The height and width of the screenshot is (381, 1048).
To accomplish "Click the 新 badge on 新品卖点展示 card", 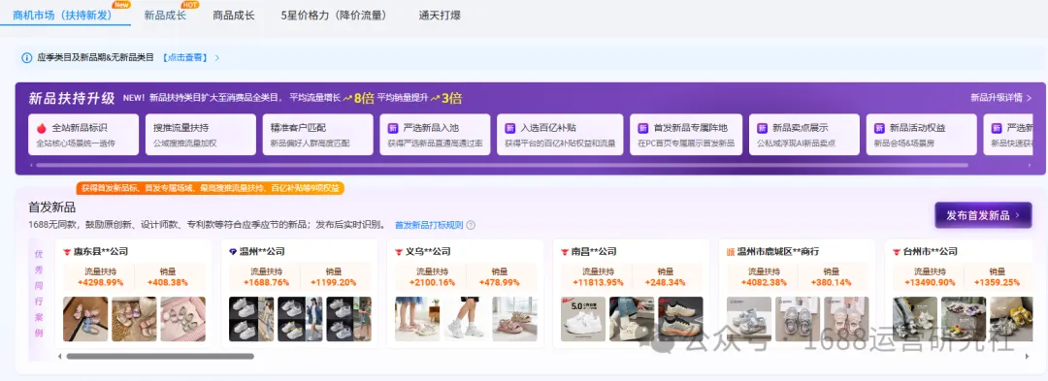I will (x=762, y=127).
